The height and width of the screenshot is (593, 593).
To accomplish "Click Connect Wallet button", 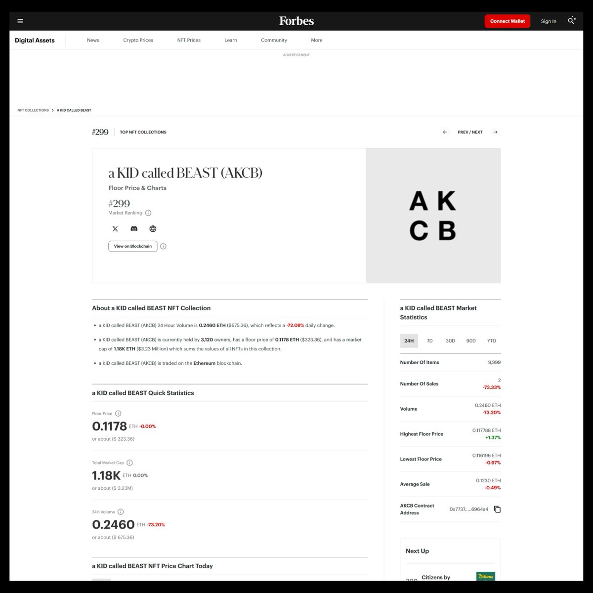I will [x=508, y=21].
